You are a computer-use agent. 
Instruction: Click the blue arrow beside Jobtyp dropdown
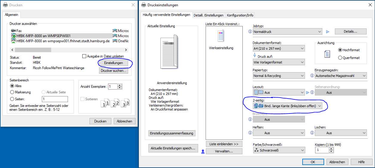tap(327, 31)
